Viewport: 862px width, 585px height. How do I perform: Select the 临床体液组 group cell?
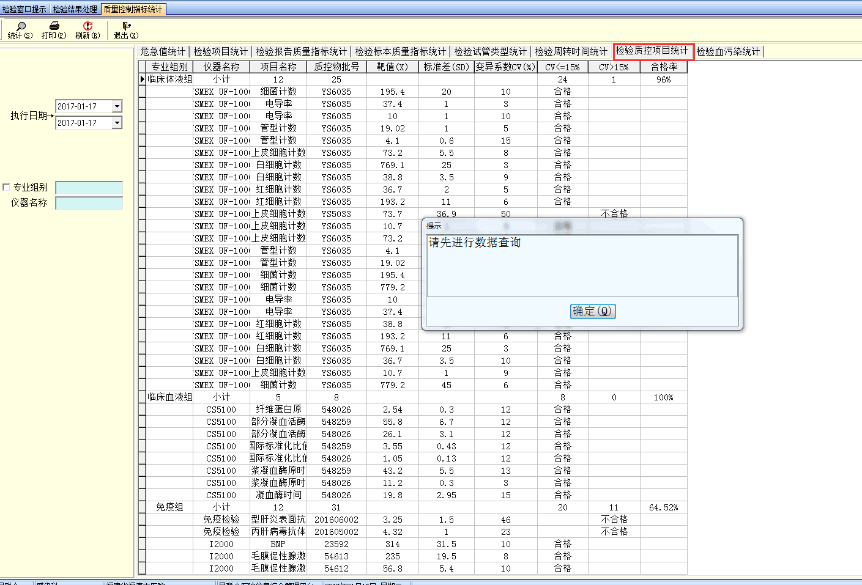coord(169,79)
